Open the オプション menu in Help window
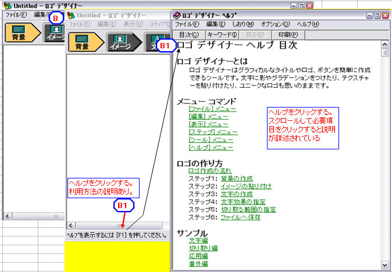Viewport: 392px width, 272px height. pos(275,24)
